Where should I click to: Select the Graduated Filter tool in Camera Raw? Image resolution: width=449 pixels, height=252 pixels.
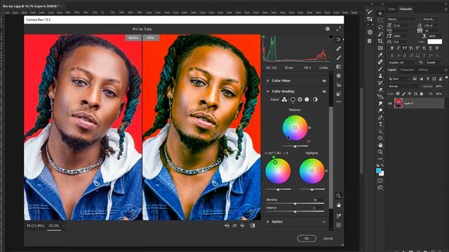point(339,66)
